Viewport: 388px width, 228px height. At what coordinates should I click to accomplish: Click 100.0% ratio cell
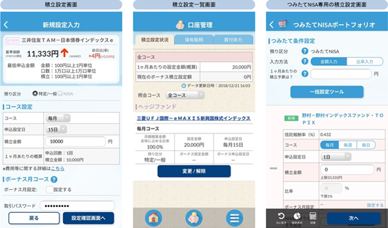point(155,142)
